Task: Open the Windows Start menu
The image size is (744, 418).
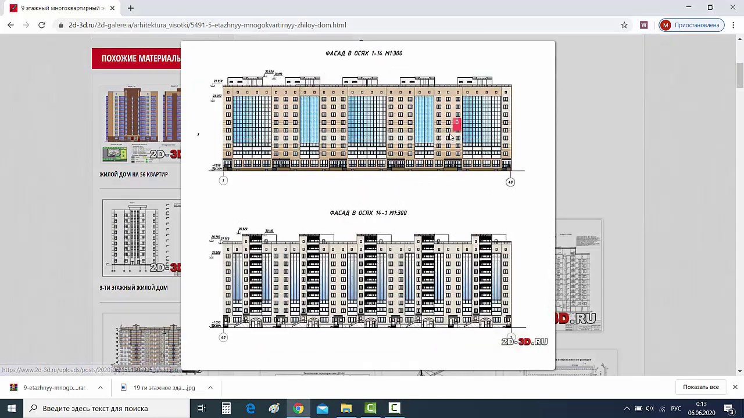Action: click(x=11, y=408)
